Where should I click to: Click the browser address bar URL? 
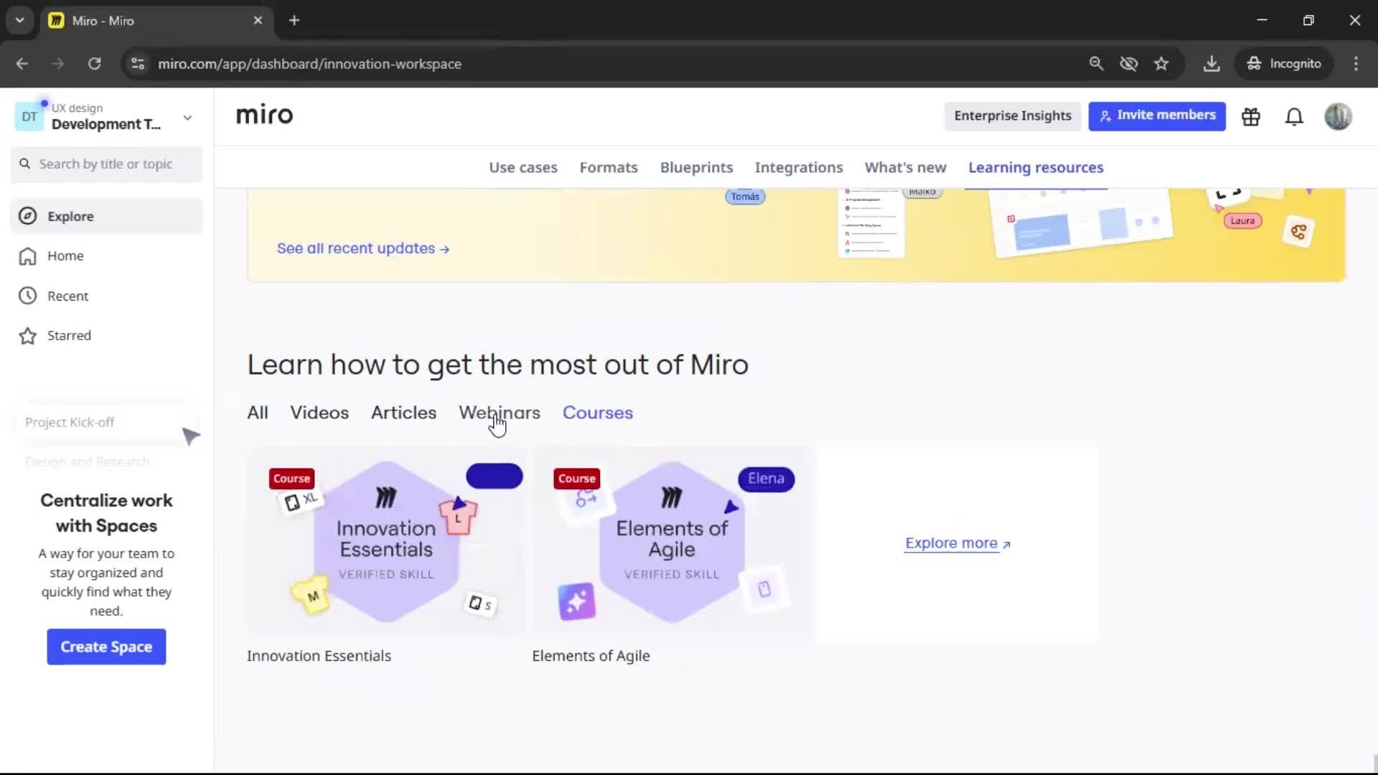[309, 64]
